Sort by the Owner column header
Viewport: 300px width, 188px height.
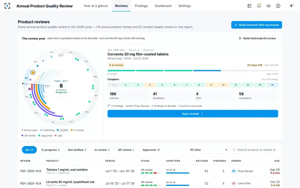[236, 161]
